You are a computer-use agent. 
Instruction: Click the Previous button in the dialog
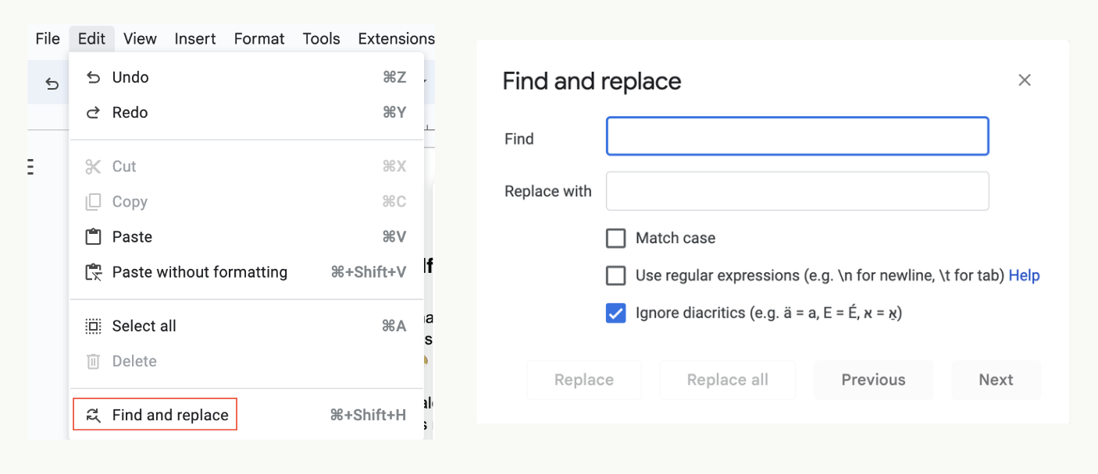873,380
